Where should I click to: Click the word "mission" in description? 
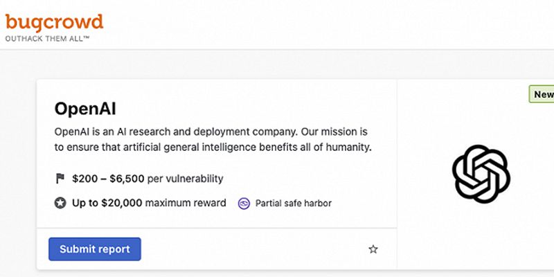[350, 132]
